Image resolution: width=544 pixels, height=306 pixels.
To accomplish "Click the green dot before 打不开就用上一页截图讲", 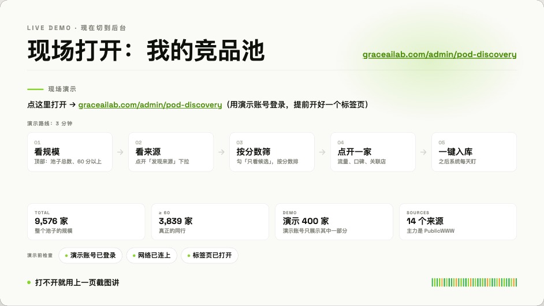I will pyautogui.click(x=29, y=282).
